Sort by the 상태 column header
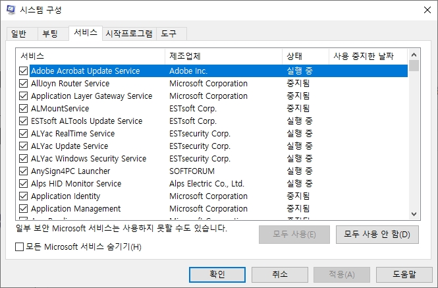 tap(306, 56)
